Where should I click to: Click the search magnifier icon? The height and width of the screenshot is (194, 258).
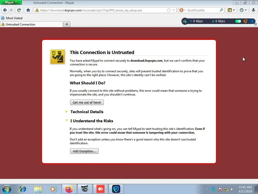tap(221, 10)
